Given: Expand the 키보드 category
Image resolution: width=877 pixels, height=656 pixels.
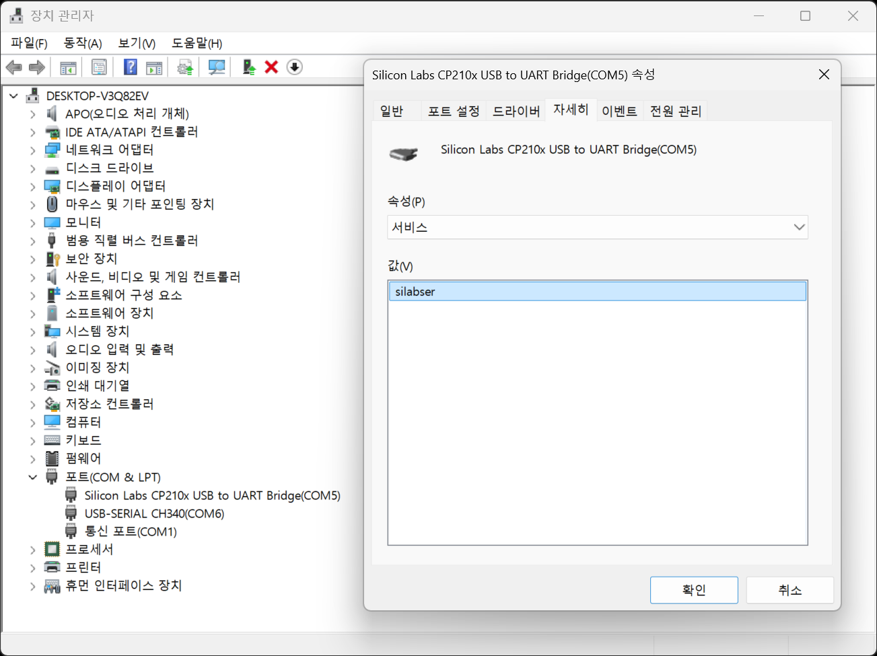Looking at the screenshot, I should 32,440.
